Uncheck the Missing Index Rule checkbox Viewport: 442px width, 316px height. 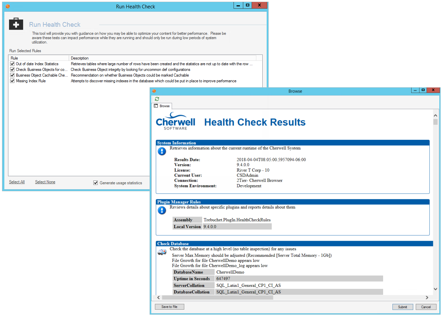12,81
